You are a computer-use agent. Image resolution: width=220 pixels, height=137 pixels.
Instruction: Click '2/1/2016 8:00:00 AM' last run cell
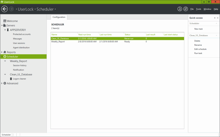coord(108,42)
